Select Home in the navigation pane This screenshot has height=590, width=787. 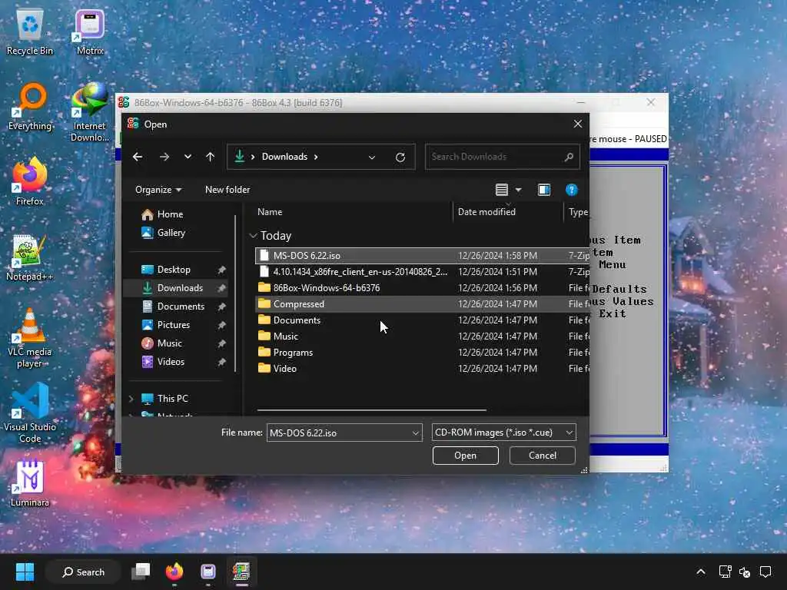tap(170, 214)
